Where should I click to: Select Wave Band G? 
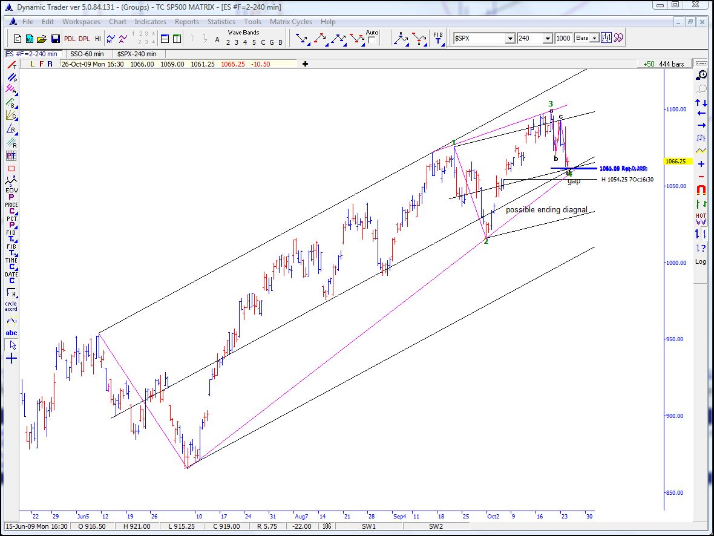coord(272,42)
